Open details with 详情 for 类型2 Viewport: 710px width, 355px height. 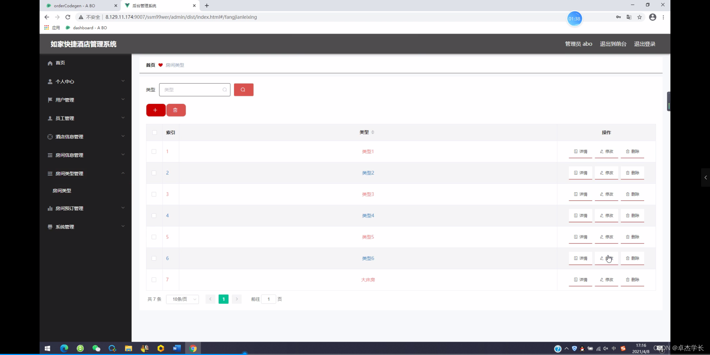(x=580, y=173)
